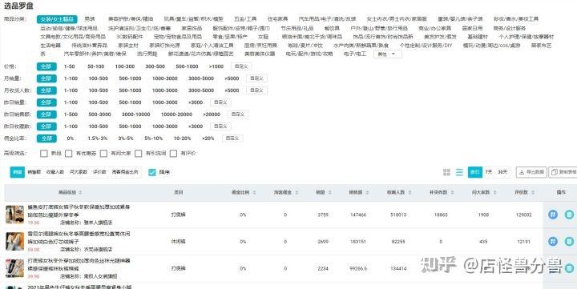Choose price range 1-50
Viewport: 577px width, 289px height.
point(69,66)
